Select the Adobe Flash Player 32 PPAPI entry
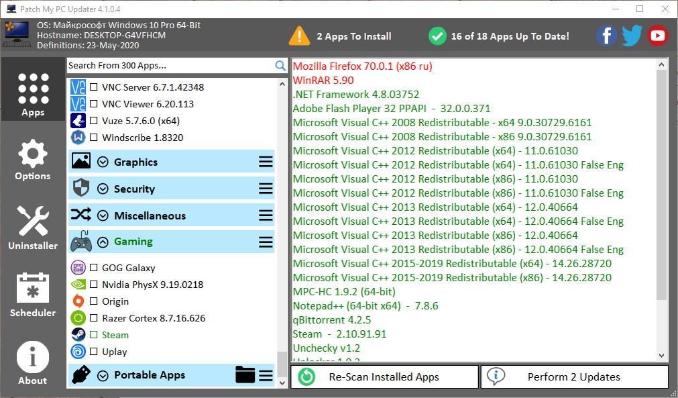678x398 pixels. tap(392, 109)
